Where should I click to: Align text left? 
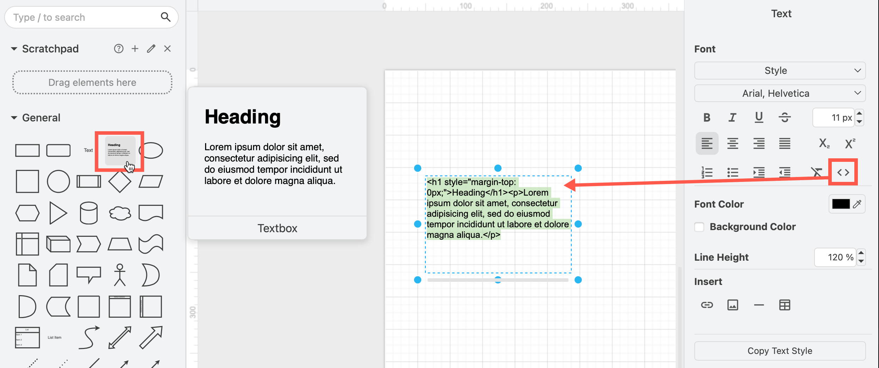707,143
